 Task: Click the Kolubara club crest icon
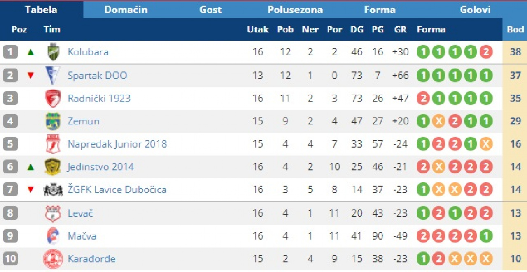coord(53,52)
